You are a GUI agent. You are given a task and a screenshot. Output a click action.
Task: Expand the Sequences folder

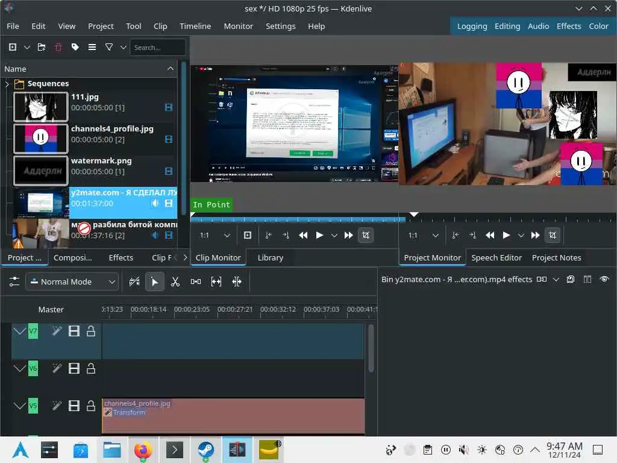[7, 83]
